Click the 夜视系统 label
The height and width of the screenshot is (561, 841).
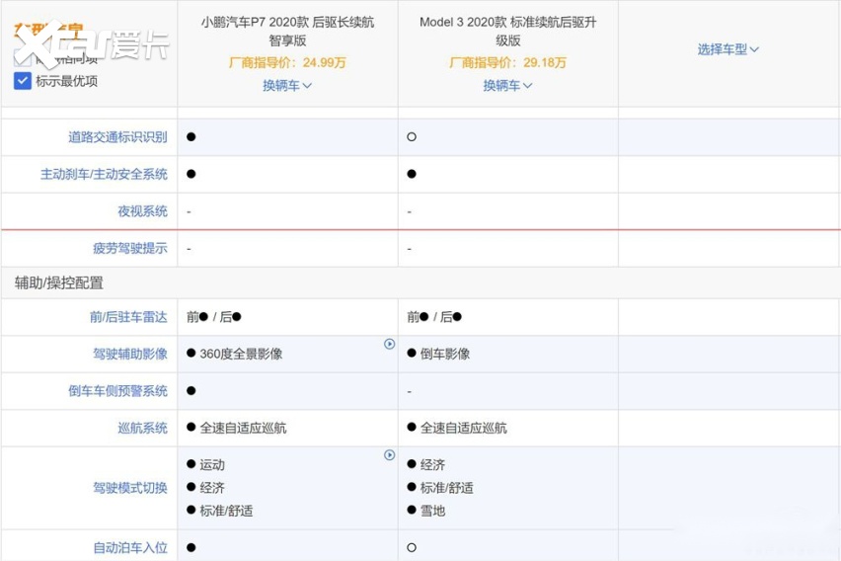pos(142,211)
